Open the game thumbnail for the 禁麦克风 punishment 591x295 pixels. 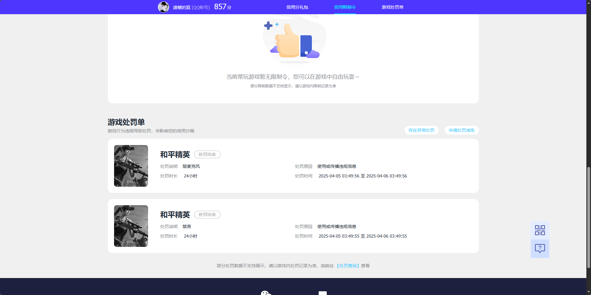click(131, 166)
